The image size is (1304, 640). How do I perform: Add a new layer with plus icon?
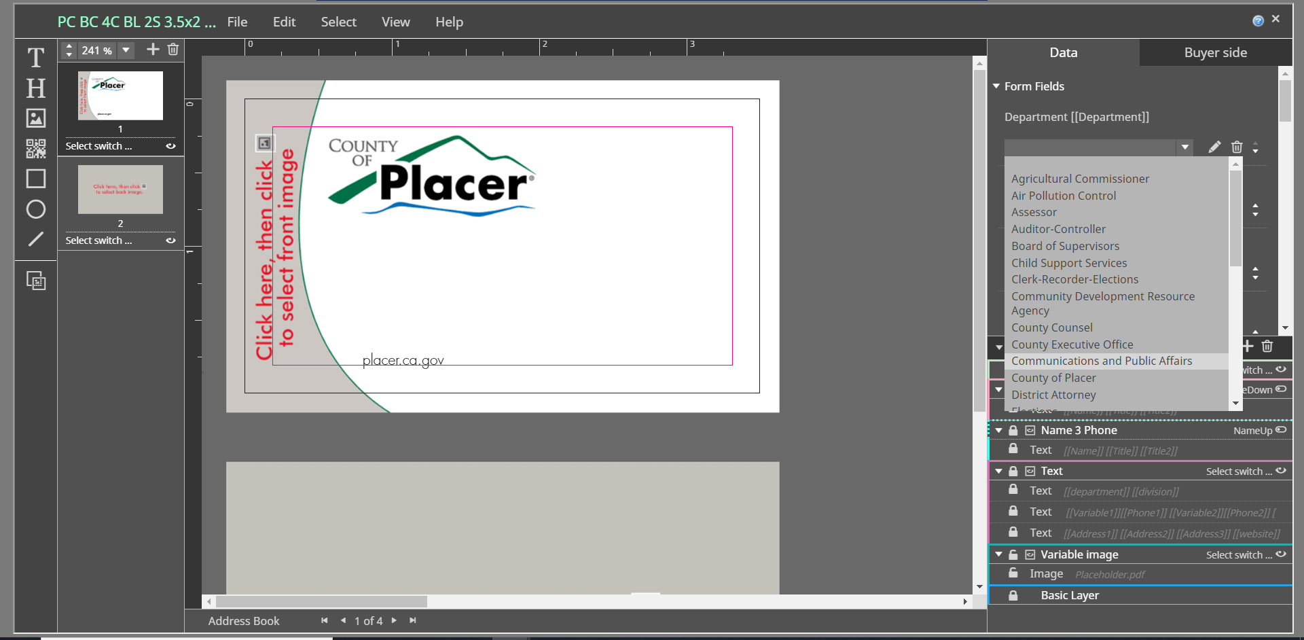(x=1248, y=346)
